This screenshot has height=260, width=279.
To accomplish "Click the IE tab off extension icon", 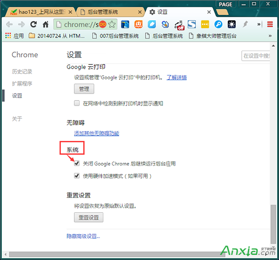I will pos(179,25).
